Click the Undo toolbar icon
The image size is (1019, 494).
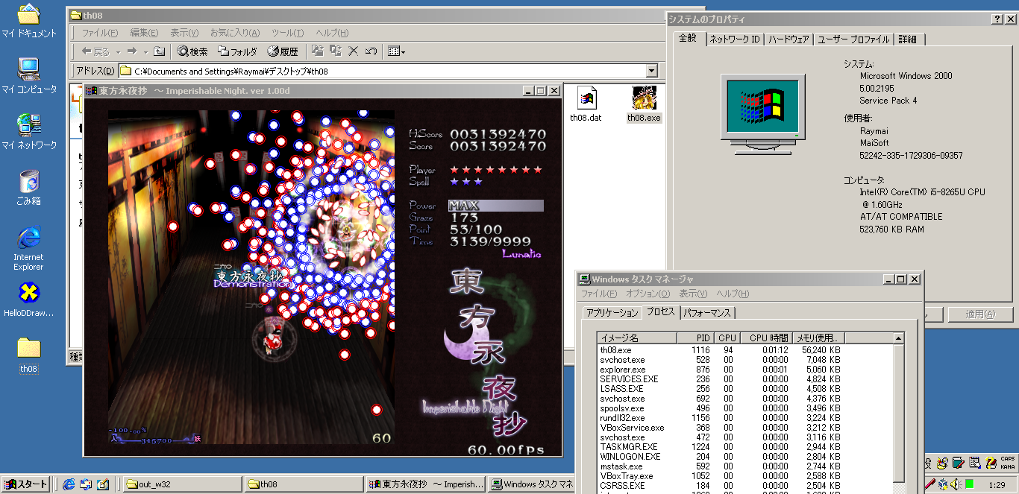pyautogui.click(x=371, y=51)
